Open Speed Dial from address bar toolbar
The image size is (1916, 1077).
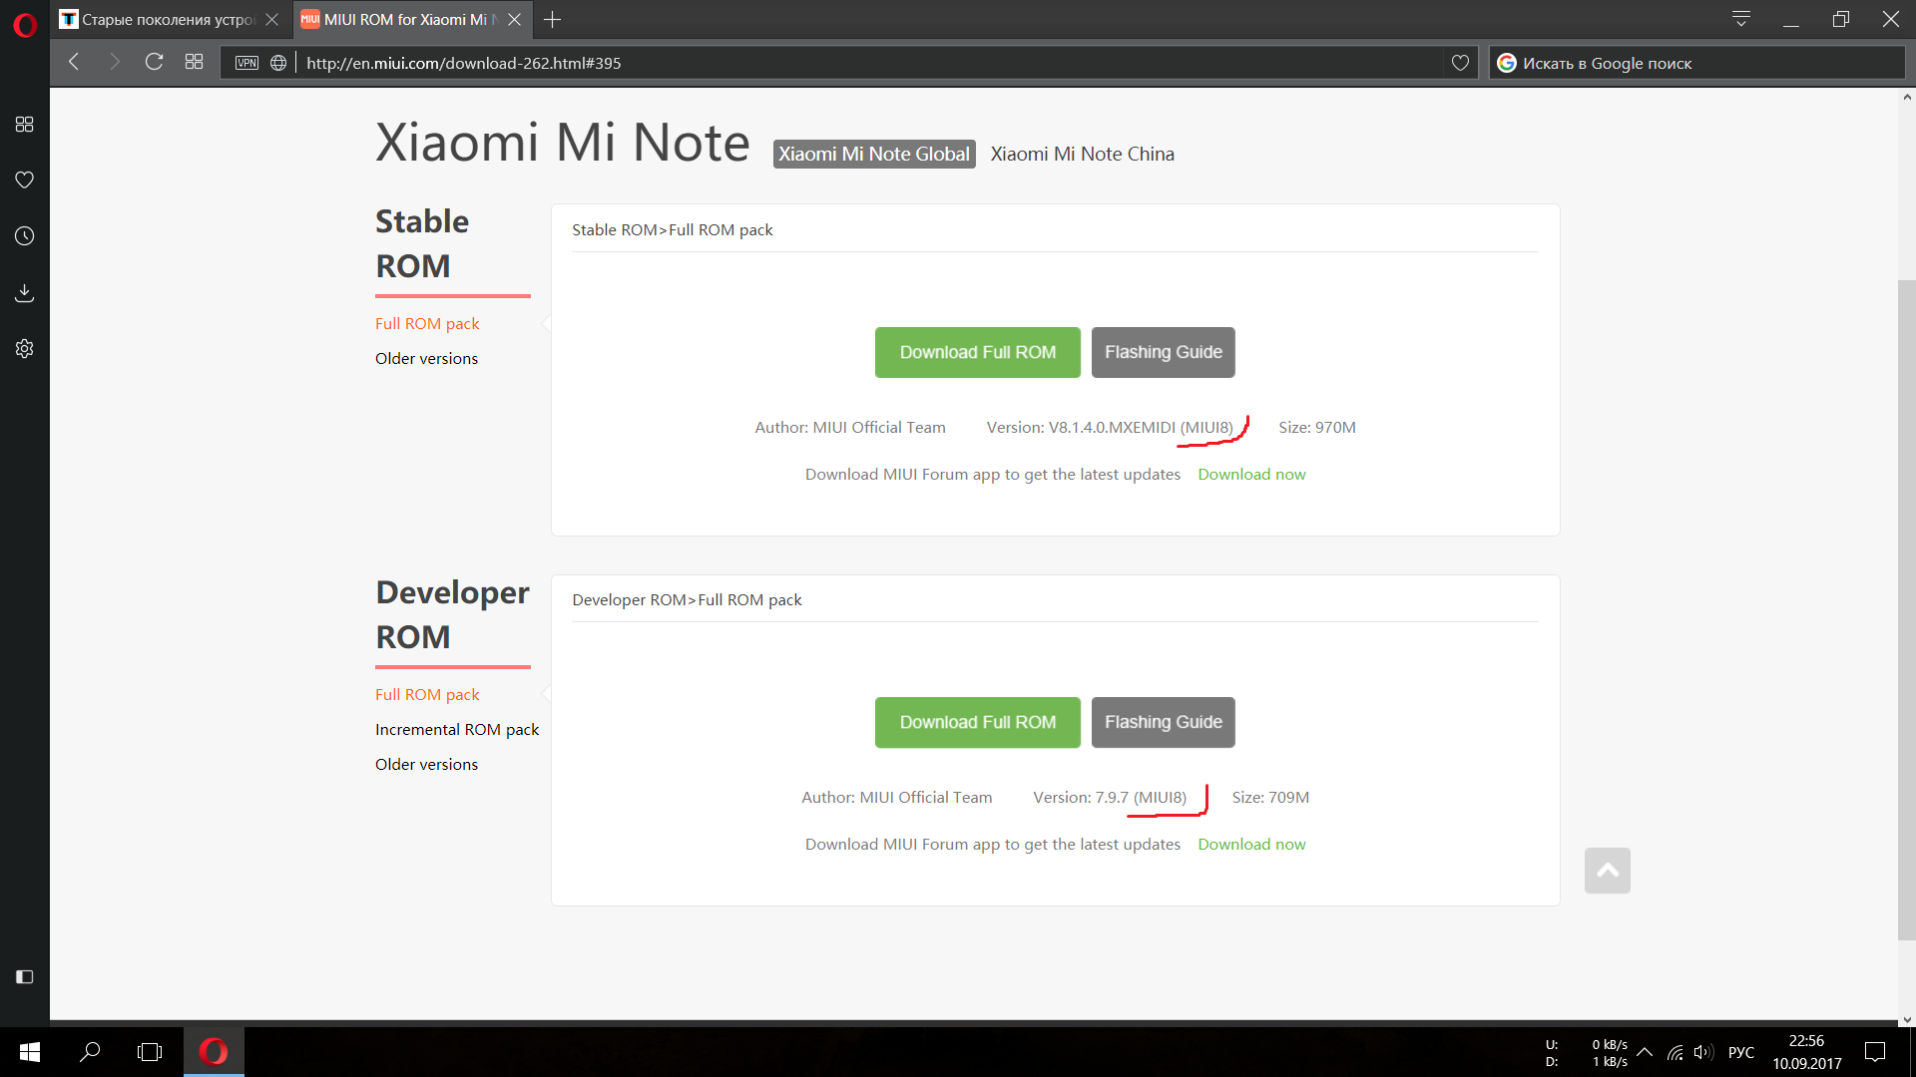(x=194, y=62)
